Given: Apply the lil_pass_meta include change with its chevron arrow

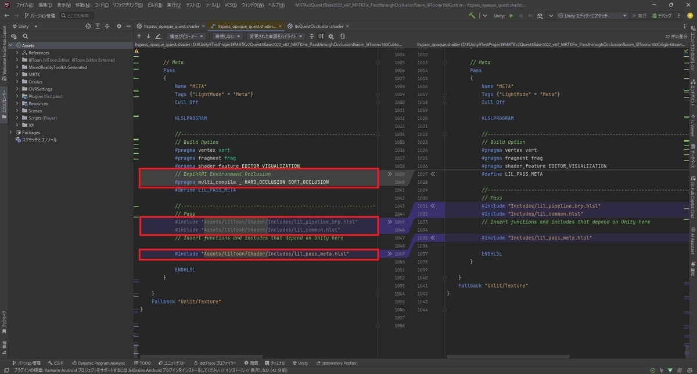Looking at the screenshot, I should tap(389, 253).
